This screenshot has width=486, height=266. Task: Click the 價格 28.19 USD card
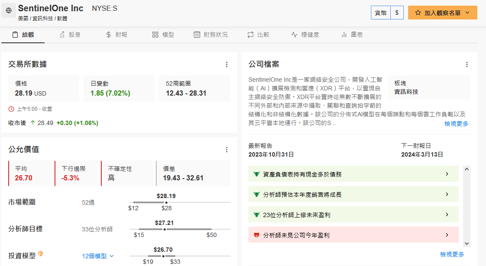[x=44, y=88]
